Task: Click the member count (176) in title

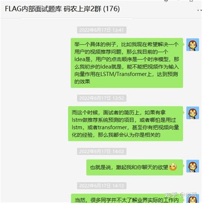Action: pyautogui.click(x=111, y=9)
